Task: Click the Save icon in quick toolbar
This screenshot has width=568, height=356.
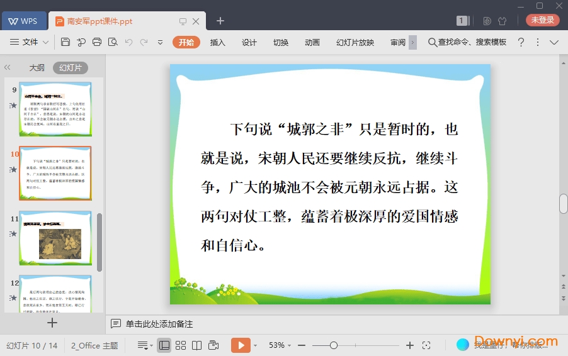Action: [x=65, y=42]
